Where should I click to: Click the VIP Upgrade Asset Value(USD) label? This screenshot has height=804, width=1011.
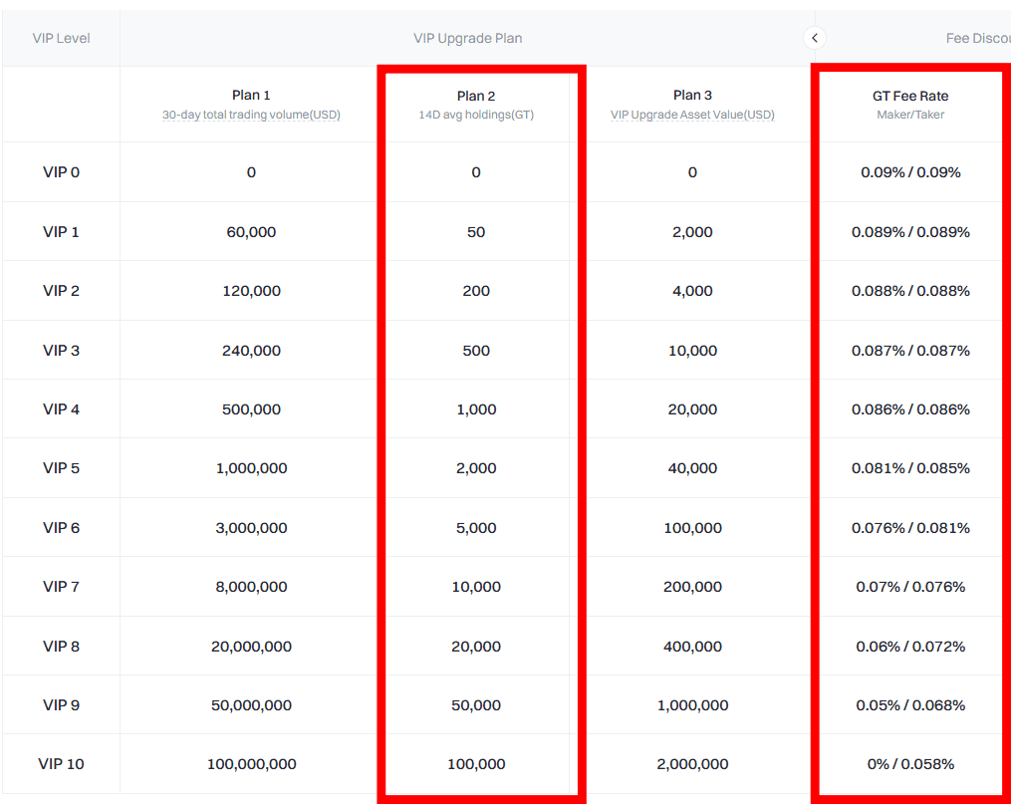pos(692,115)
